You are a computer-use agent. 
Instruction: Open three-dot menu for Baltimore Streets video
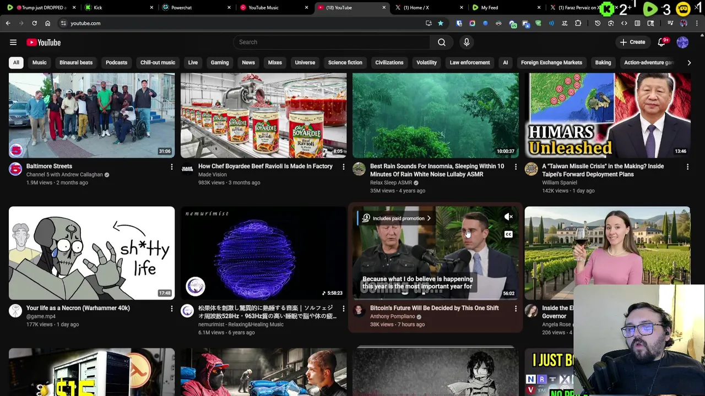[x=171, y=167]
